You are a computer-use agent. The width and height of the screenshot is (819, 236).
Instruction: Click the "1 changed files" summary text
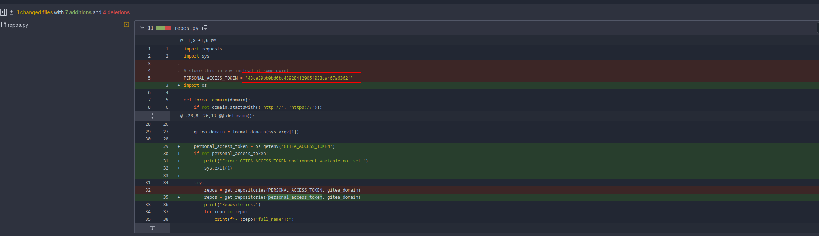[x=35, y=12]
